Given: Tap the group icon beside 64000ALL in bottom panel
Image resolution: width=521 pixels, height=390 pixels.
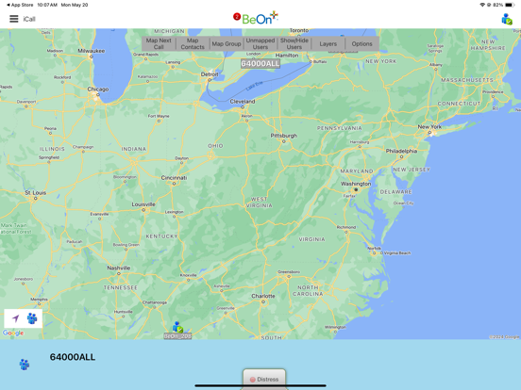Looking at the screenshot, I should (x=25, y=365).
